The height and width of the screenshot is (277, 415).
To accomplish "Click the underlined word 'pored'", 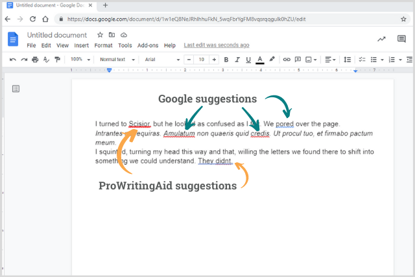I will [x=285, y=124].
